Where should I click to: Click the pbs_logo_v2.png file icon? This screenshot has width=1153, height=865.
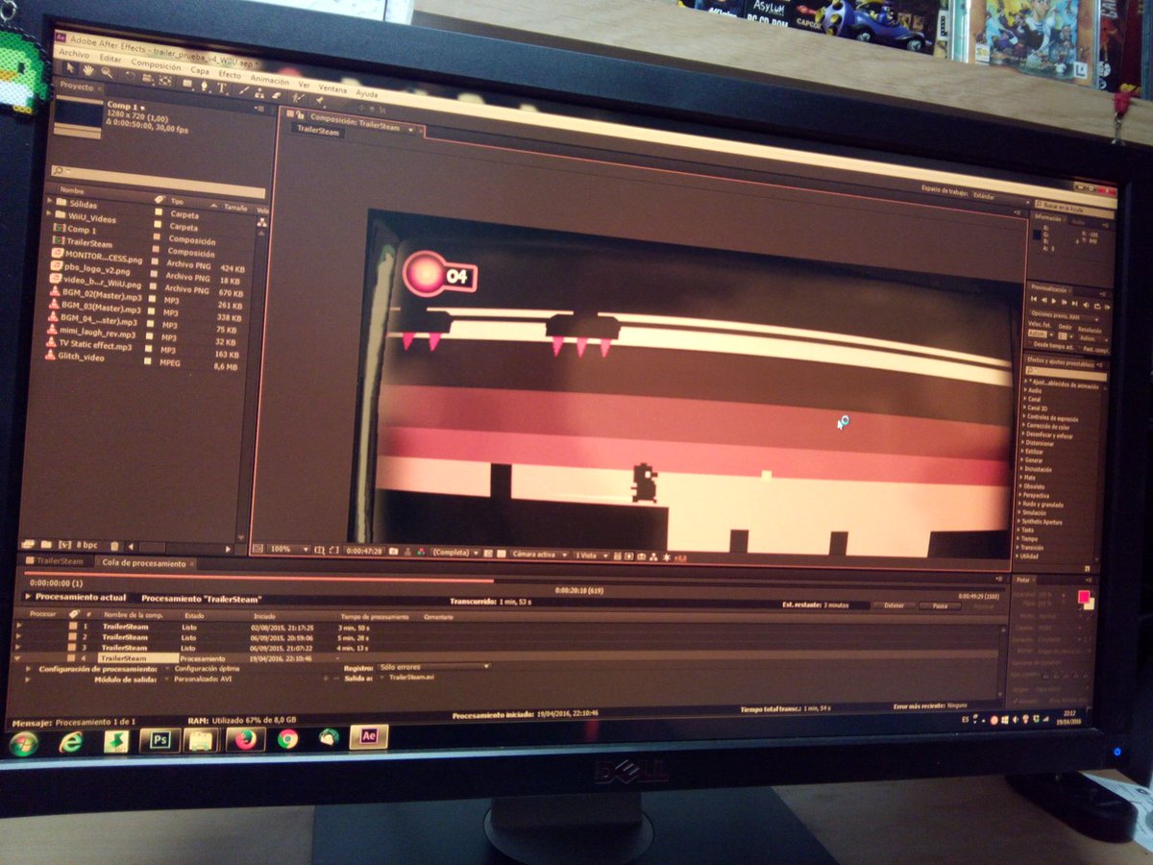(x=56, y=265)
